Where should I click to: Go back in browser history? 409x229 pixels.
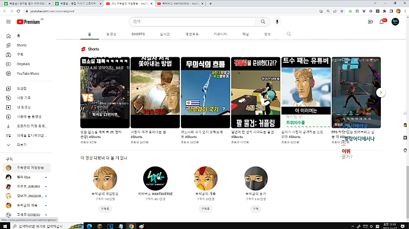pos(5,11)
